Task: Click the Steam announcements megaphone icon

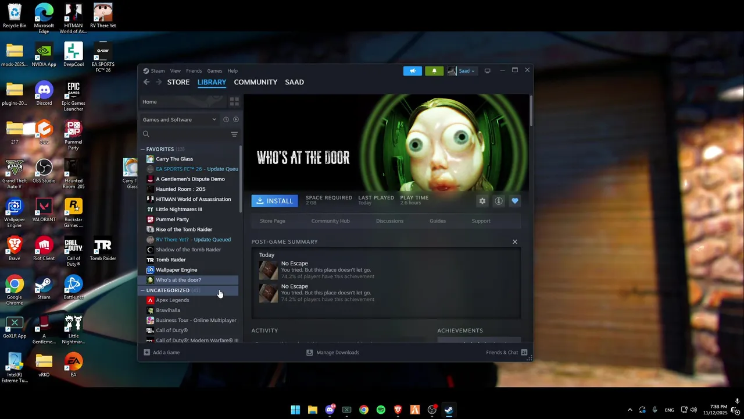Action: tap(413, 71)
